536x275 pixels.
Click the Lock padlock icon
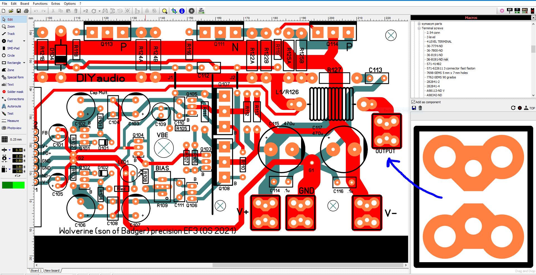click(147, 11)
